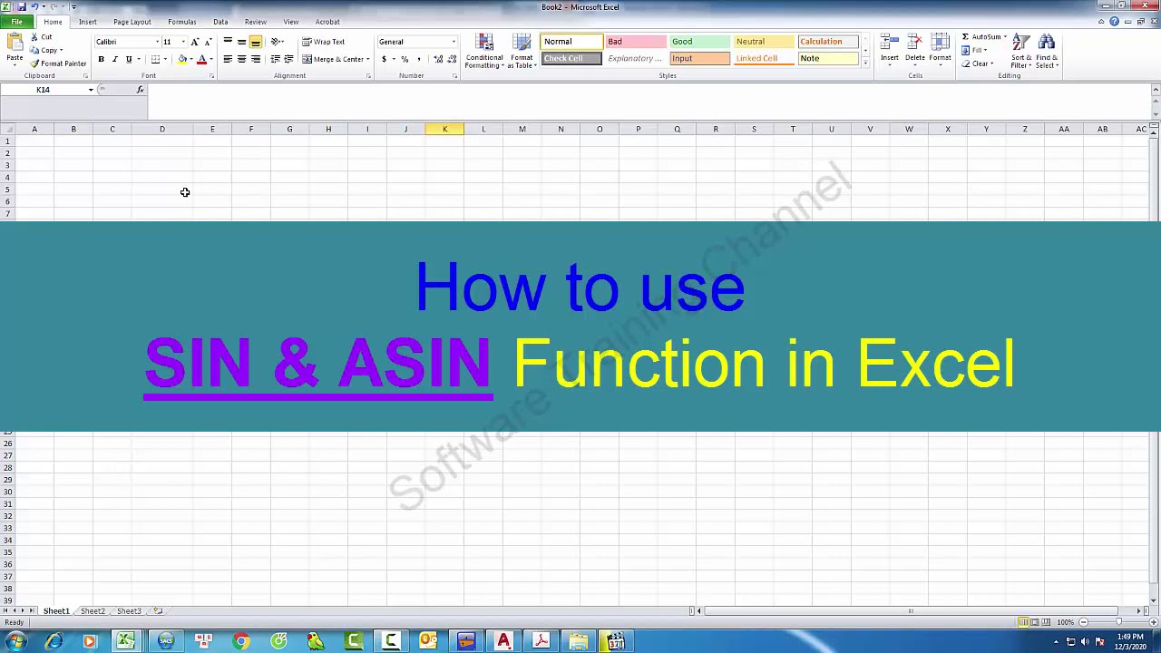This screenshot has width=1161, height=653.
Task: Expand the cell Styles gallery More arrow
Action: (865, 63)
